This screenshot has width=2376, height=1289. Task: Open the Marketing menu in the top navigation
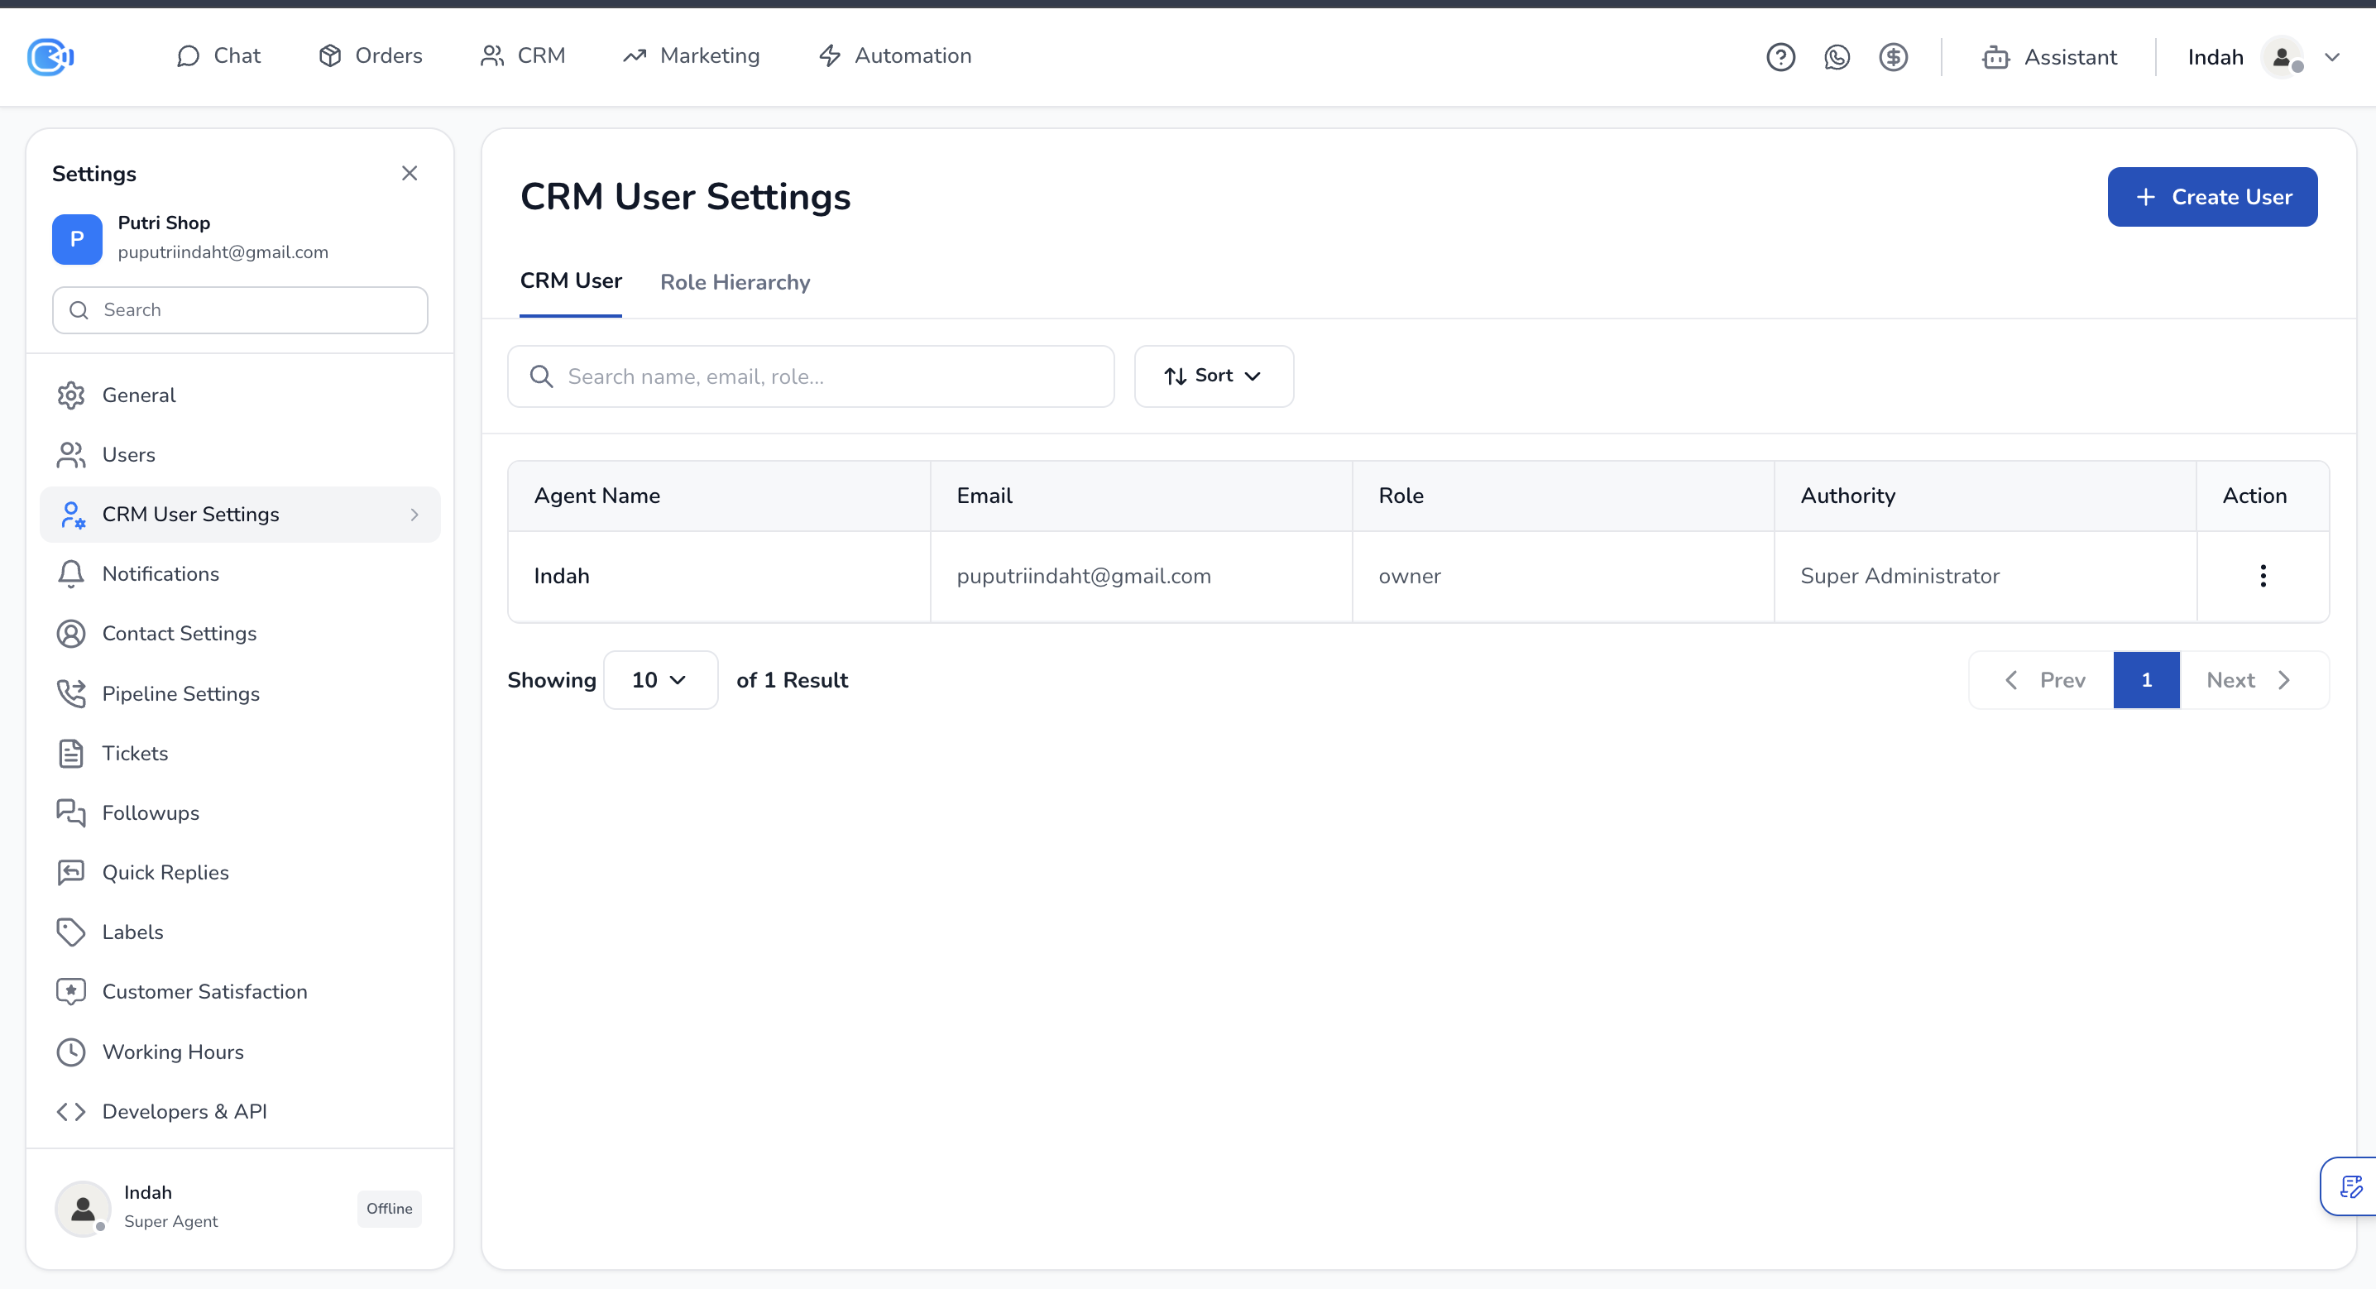coord(692,56)
